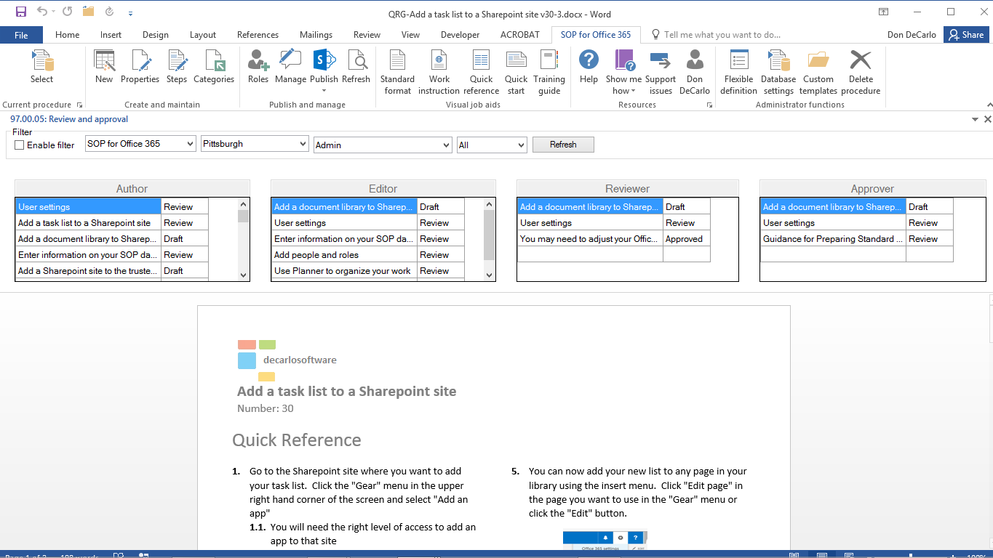
Task: Click the Editor list scrollbar
Action: coord(489,240)
